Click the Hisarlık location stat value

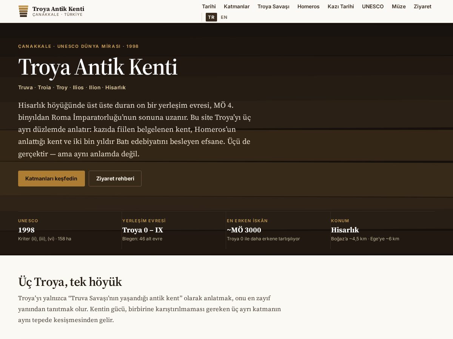click(345, 230)
